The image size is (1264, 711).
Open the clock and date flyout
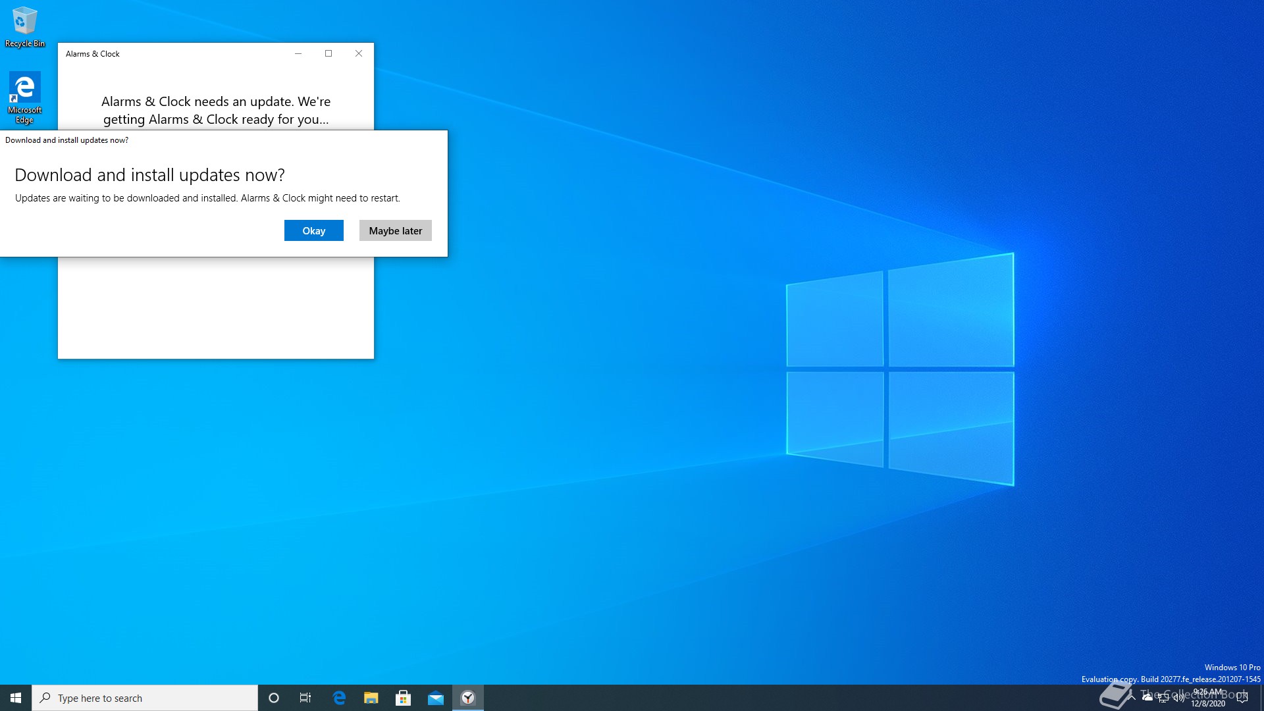1208,698
